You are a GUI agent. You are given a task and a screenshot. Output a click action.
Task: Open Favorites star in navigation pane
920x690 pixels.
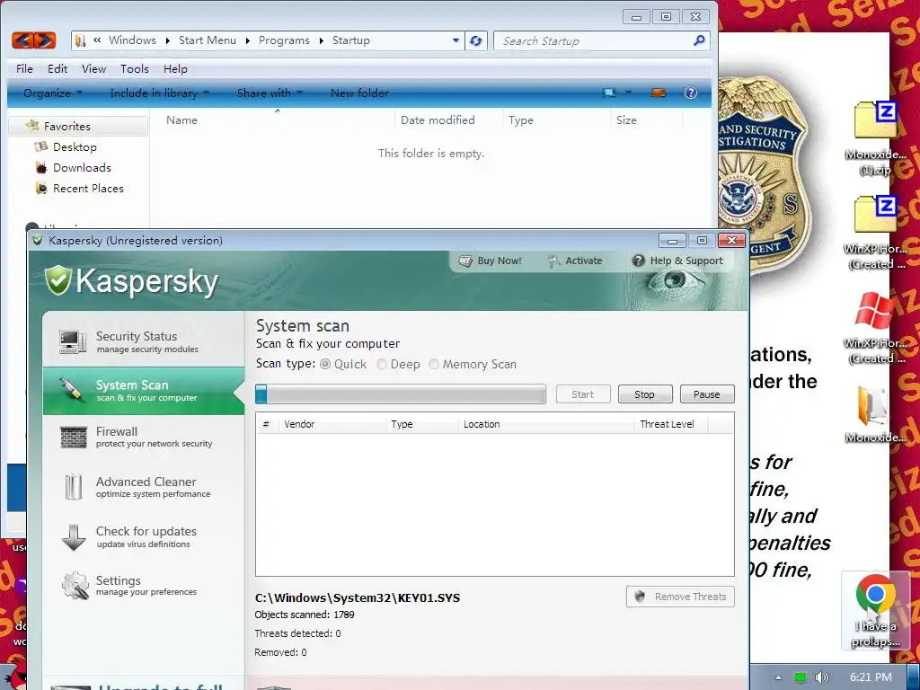pyautogui.click(x=33, y=126)
